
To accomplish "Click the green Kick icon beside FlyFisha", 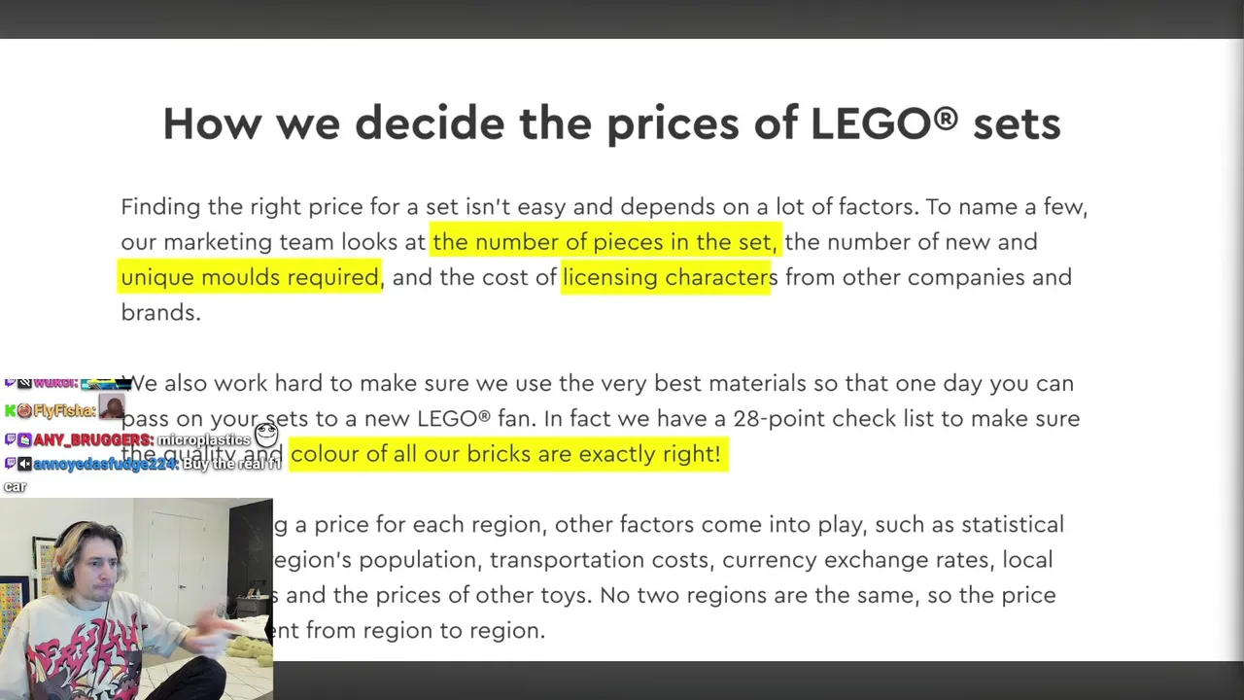I will point(10,411).
